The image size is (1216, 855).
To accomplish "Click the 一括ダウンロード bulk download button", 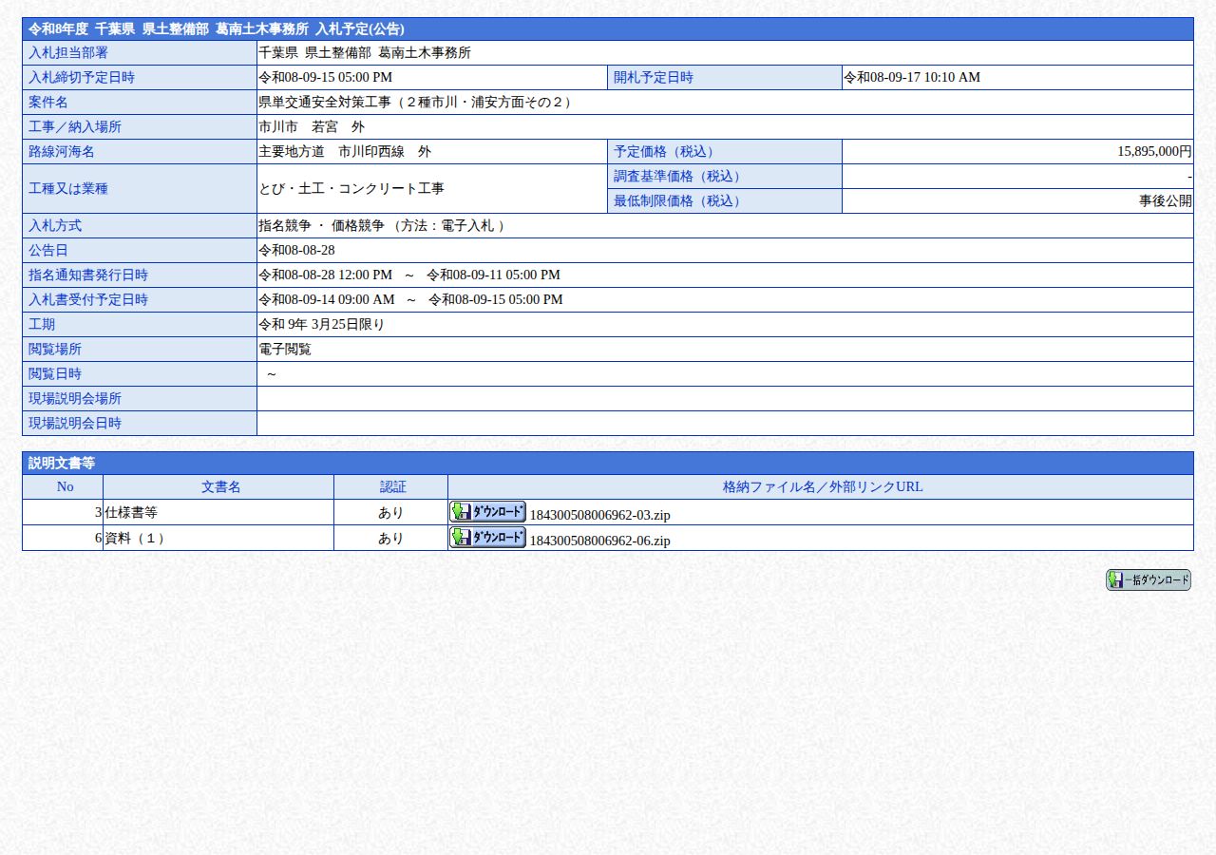I will coord(1149,579).
